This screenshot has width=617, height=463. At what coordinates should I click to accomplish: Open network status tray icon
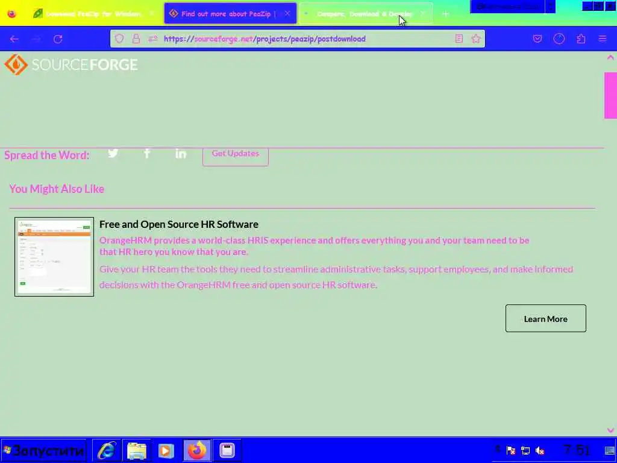coord(525,450)
